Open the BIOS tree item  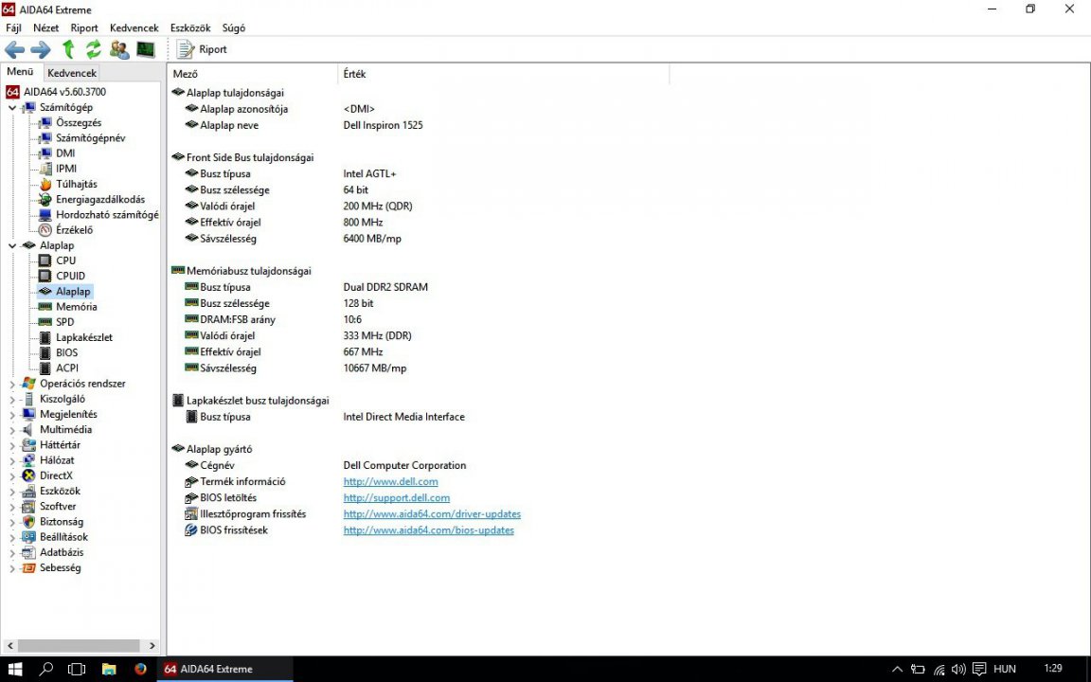67,352
